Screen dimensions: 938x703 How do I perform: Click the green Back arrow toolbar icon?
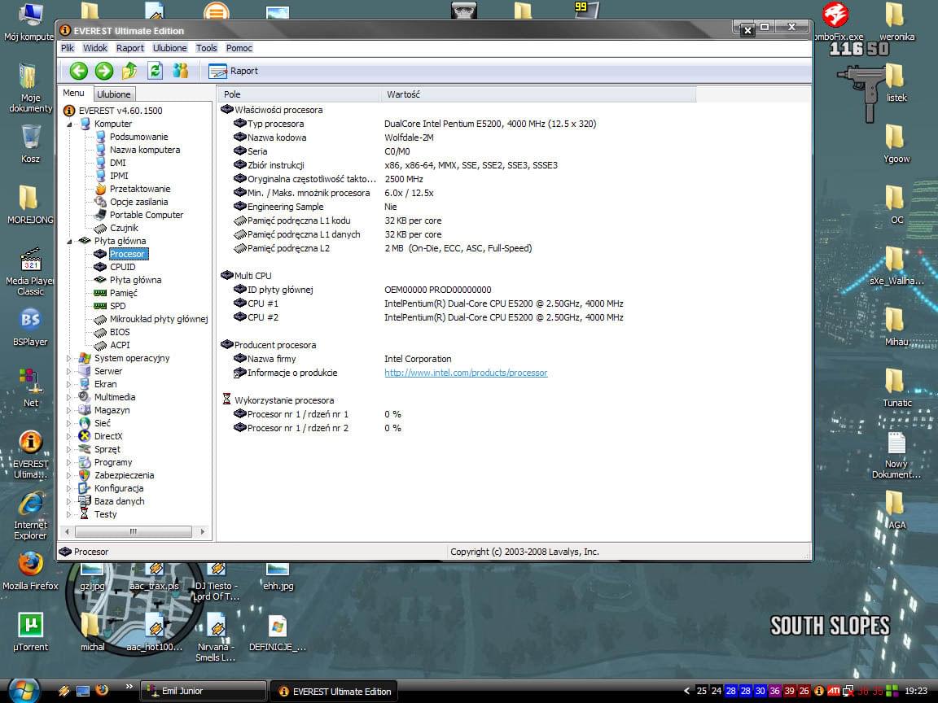tap(78, 71)
